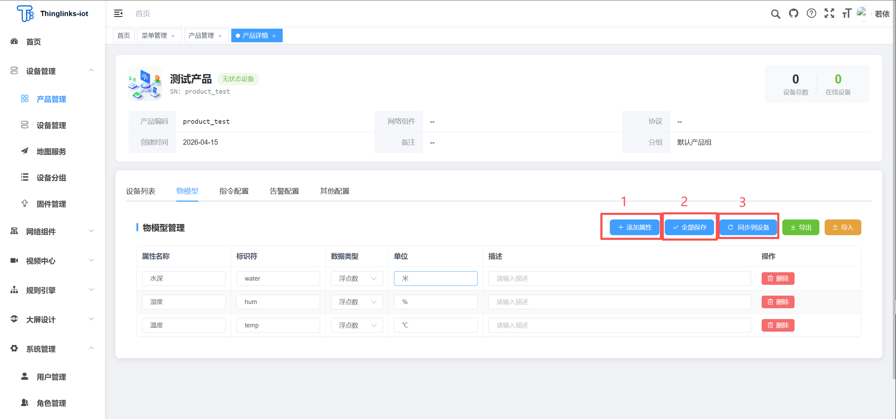The width and height of the screenshot is (896, 419).
Task: Click the description field for 水深
Action: point(619,279)
